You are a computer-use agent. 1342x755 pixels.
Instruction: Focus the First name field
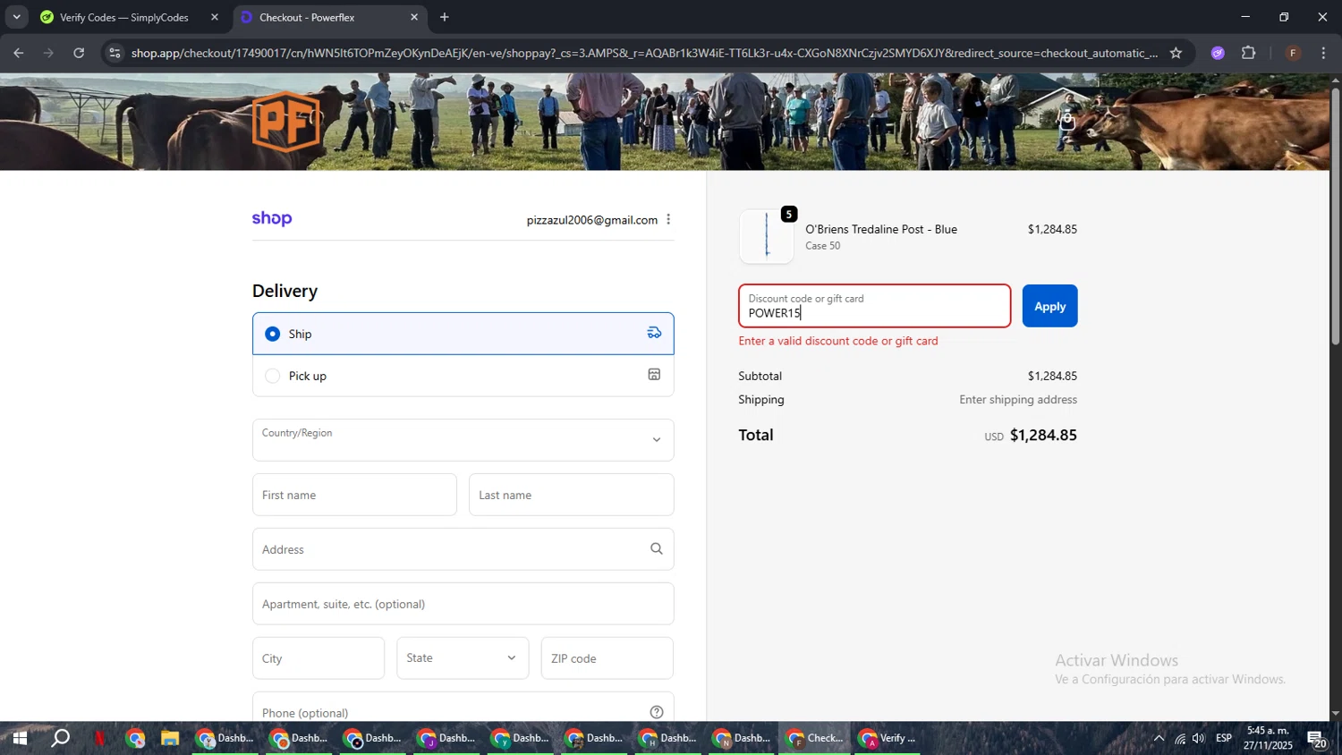354,495
